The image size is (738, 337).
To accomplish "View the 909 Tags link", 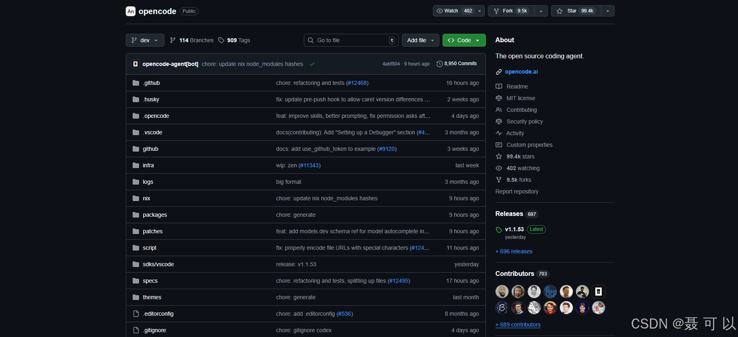I will coord(234,40).
